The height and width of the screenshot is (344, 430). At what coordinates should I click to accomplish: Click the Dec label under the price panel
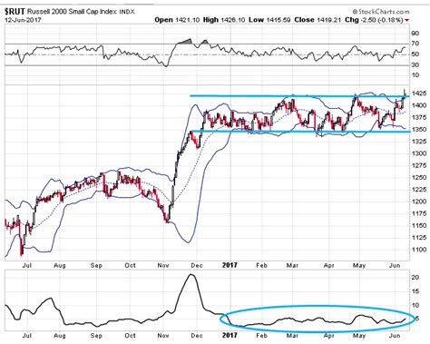coord(197,265)
